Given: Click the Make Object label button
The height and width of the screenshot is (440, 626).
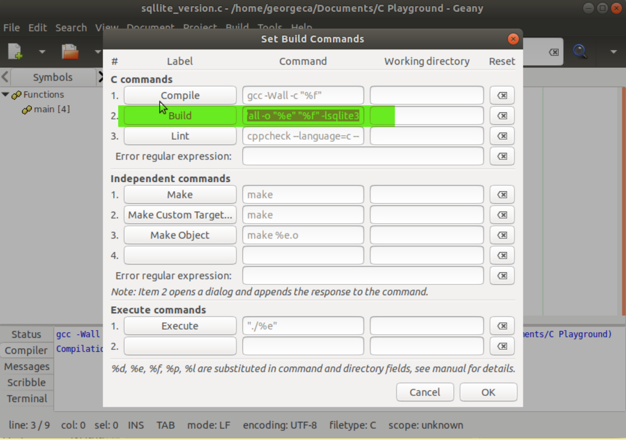Looking at the screenshot, I should click(180, 235).
